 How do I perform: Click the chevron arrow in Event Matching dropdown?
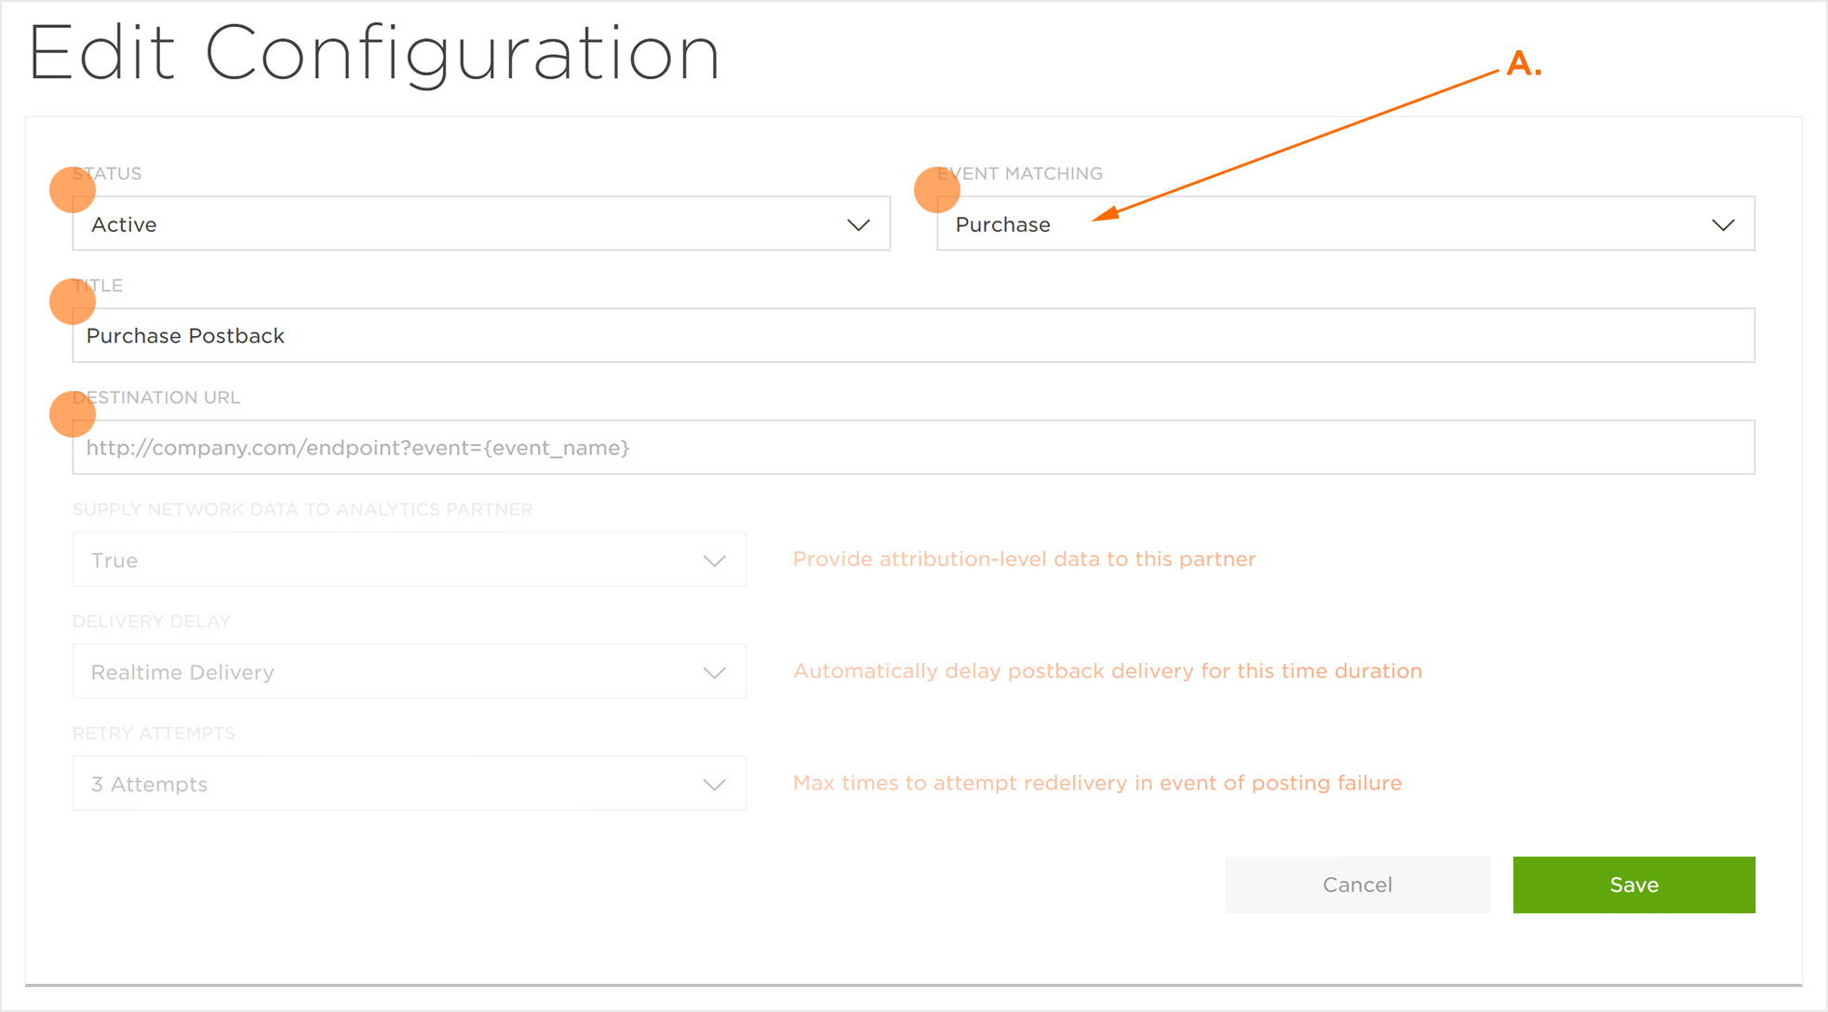[1723, 225]
